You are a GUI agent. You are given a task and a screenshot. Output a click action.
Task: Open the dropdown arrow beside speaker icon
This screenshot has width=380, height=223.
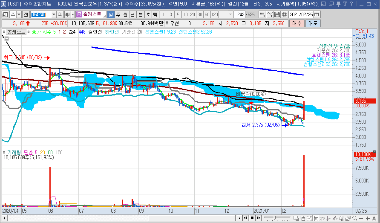[73, 15]
